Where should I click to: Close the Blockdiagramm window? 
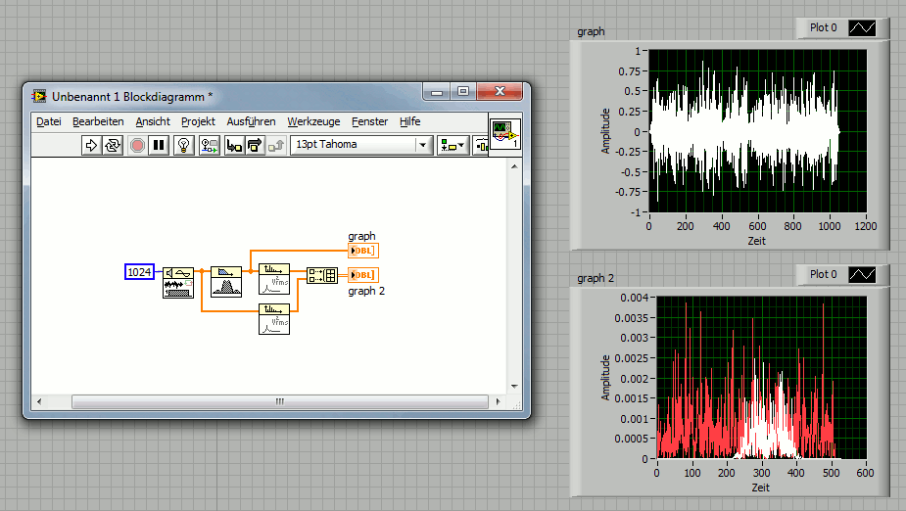click(x=500, y=91)
